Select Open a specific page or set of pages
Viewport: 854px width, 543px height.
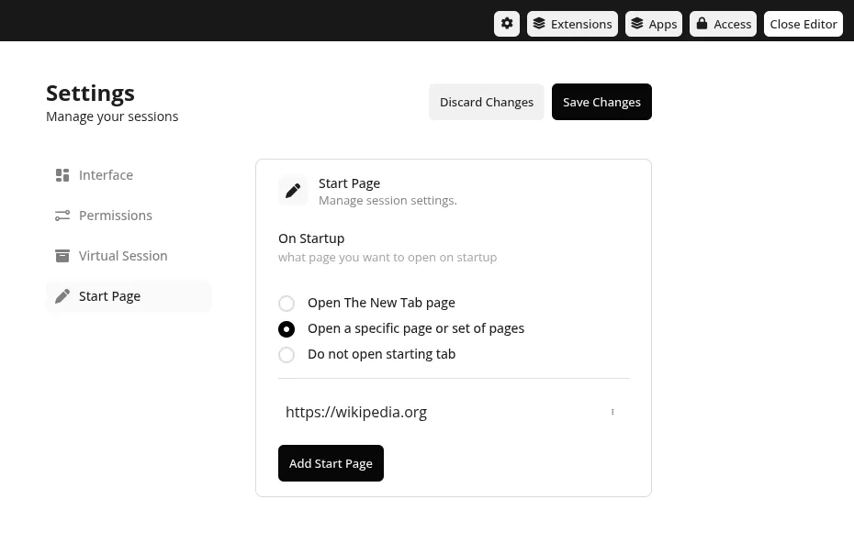(287, 328)
